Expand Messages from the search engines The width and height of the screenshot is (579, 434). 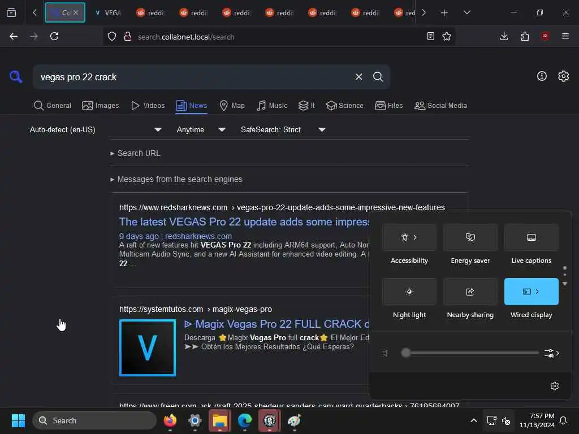[x=176, y=179]
